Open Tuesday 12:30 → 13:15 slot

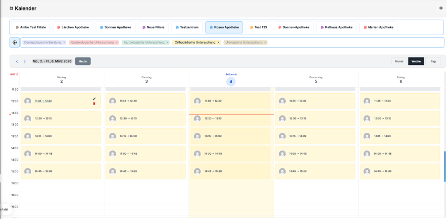[146, 118]
